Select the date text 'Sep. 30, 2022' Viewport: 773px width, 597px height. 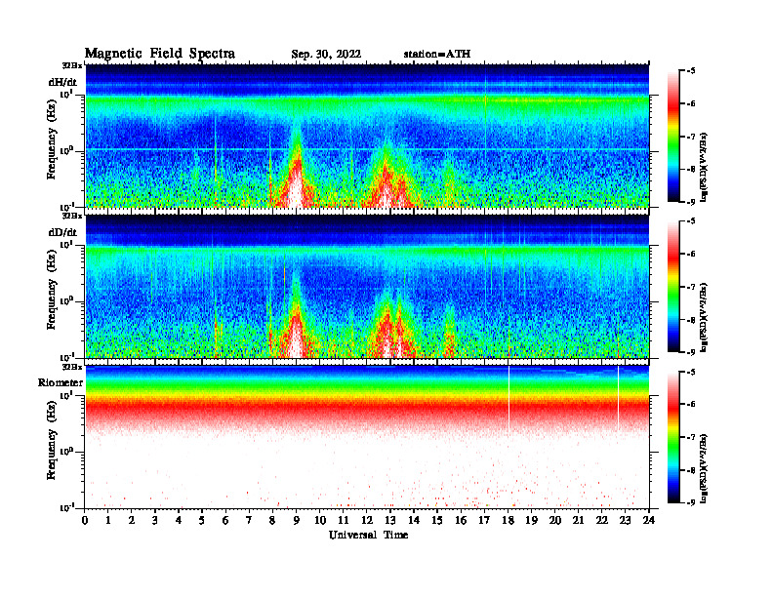click(x=326, y=55)
